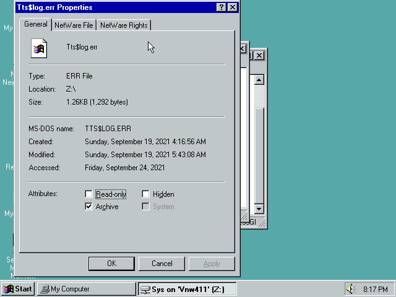Confirm with the OK button
This screenshot has width=396, height=297.
click(111, 264)
